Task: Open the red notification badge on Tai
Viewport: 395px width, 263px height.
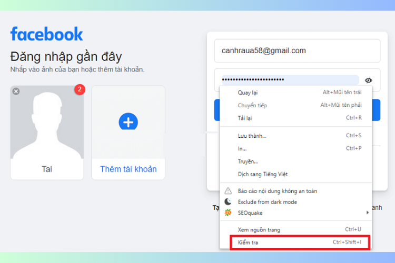Action: point(80,89)
